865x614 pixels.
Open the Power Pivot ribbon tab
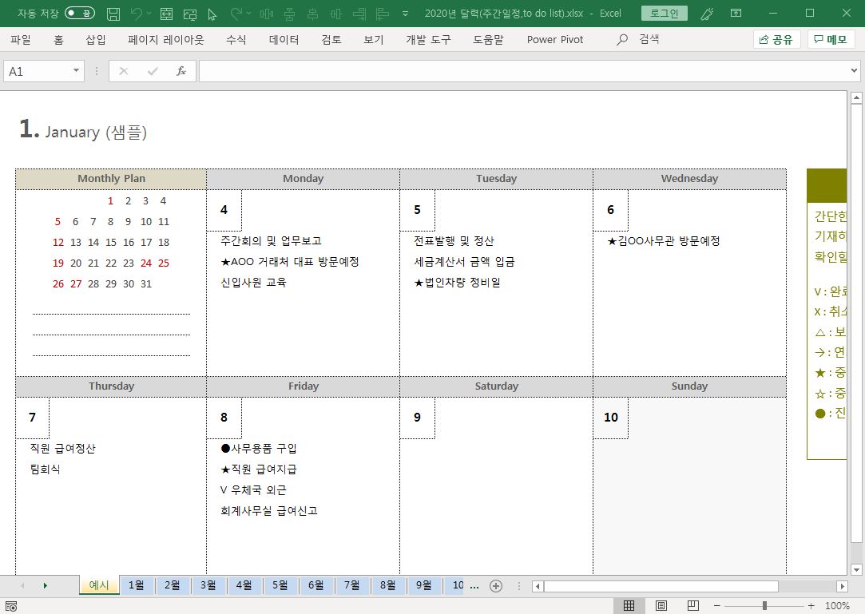(x=555, y=39)
